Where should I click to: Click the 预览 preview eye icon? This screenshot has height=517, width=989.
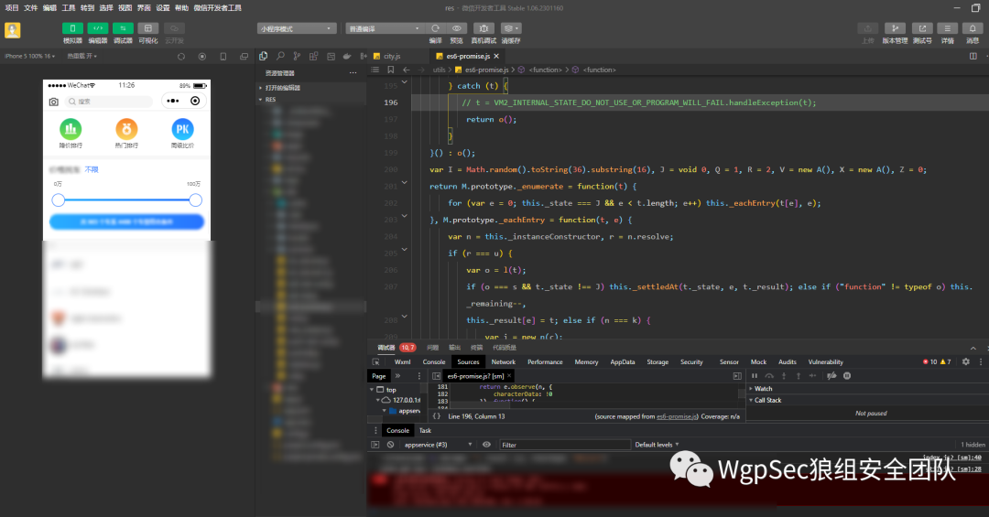click(x=457, y=28)
